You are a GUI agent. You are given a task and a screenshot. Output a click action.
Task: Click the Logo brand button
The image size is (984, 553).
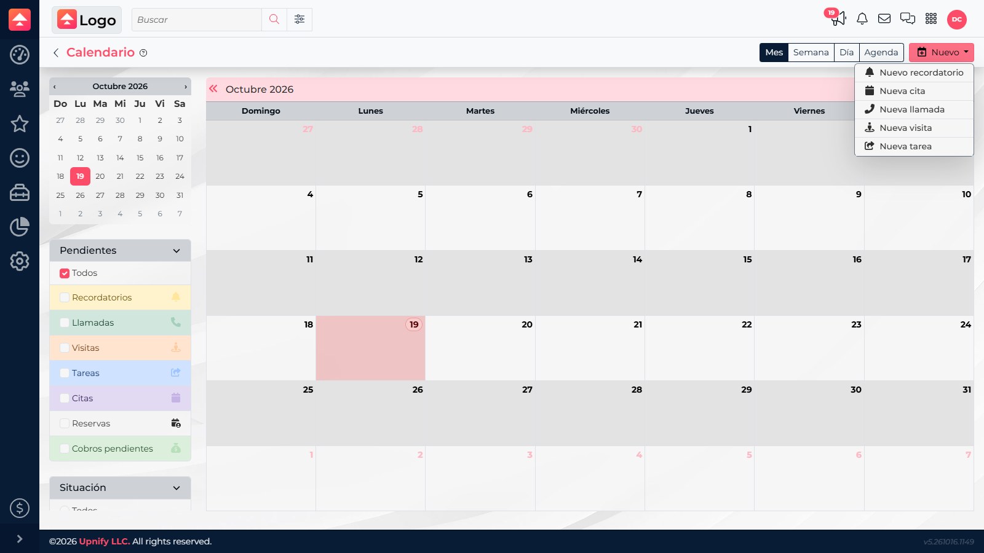coord(87,20)
